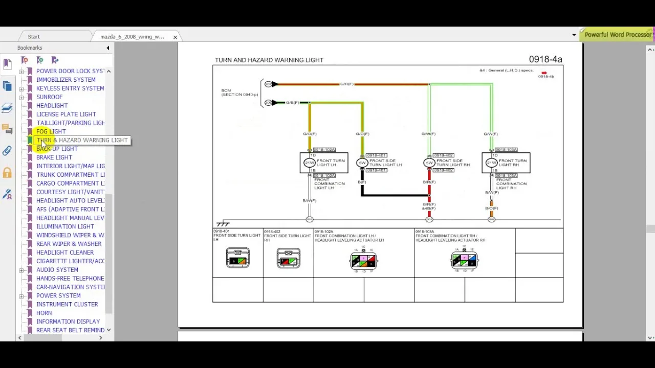Open the Attachments paperclip panel icon
The image size is (655, 368).
pyautogui.click(x=7, y=151)
